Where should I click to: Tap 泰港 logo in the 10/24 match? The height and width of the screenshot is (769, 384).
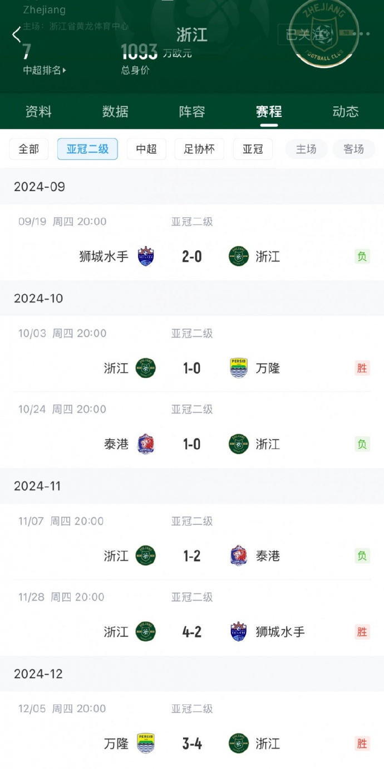pyautogui.click(x=146, y=444)
